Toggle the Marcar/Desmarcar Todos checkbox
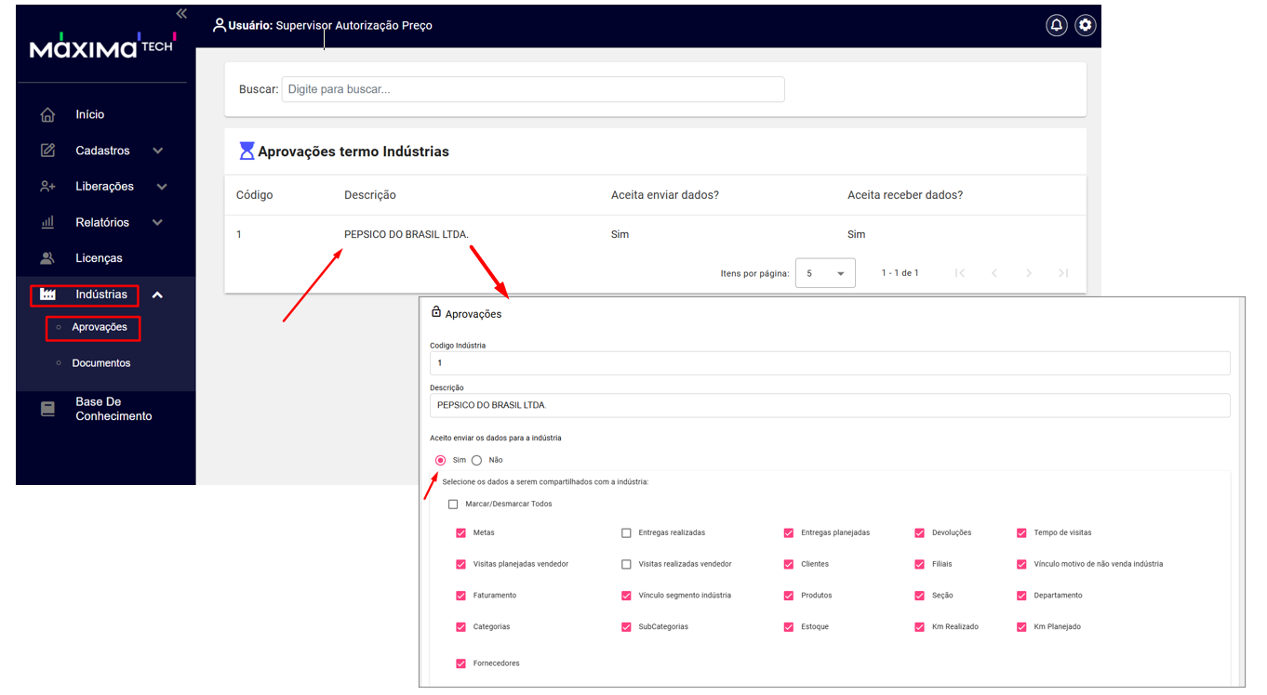This screenshot has height=695, width=1267. coord(453,505)
